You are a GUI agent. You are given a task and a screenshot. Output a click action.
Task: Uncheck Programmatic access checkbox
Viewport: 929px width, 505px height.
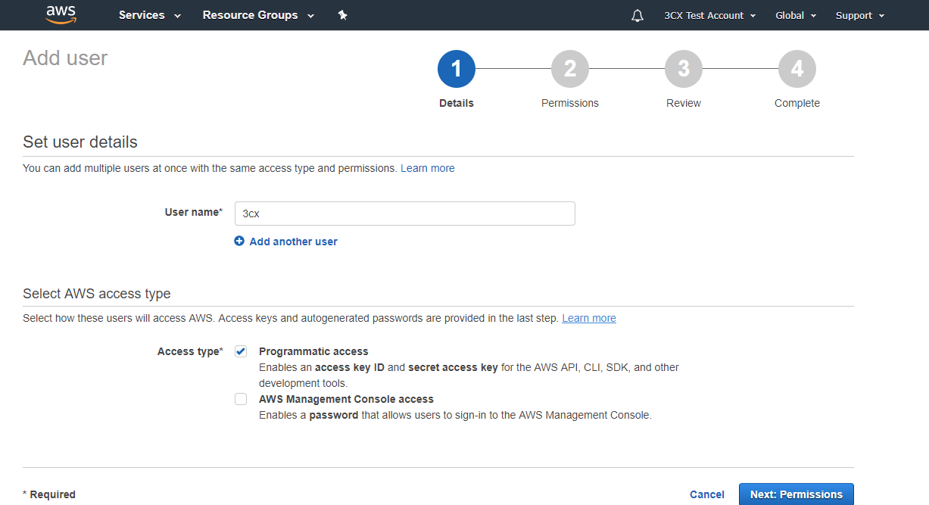point(241,351)
